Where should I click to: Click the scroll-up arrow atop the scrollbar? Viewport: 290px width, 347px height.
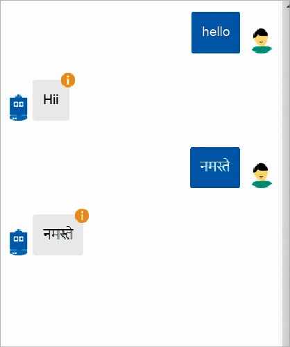pos(287,6)
